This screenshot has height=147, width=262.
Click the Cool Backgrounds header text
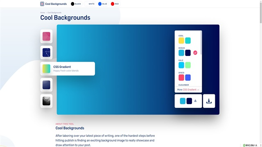point(56,4)
